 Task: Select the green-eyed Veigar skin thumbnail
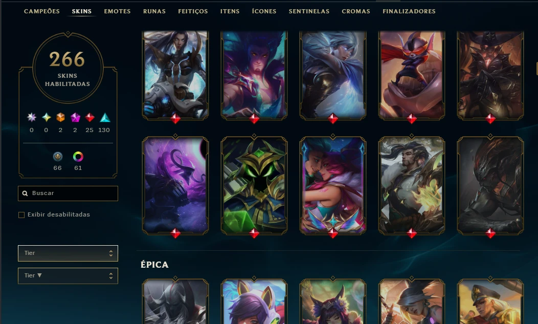tap(254, 185)
